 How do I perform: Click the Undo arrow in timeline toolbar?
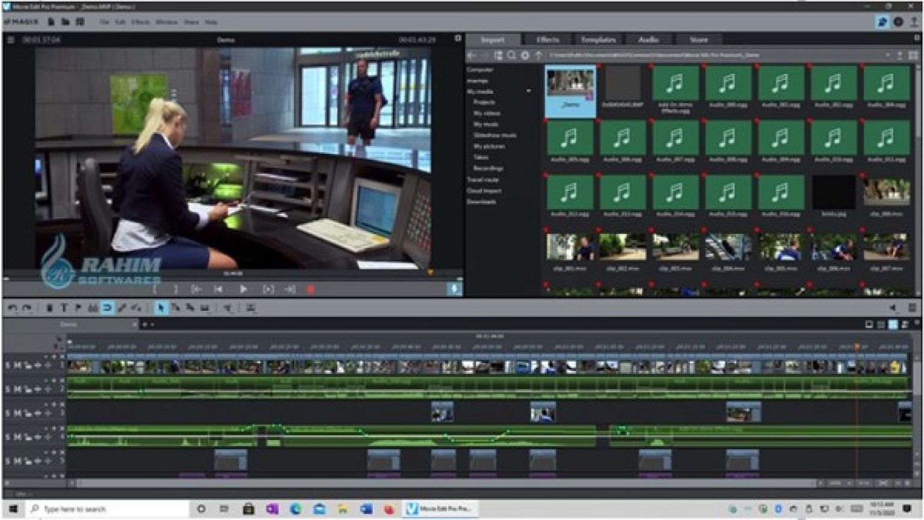13,308
